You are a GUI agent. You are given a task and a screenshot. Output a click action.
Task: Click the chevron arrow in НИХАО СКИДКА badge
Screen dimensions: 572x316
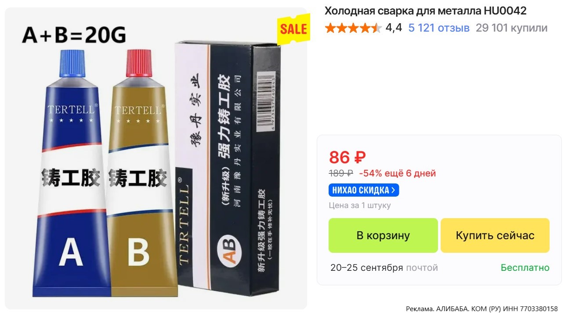pos(393,190)
